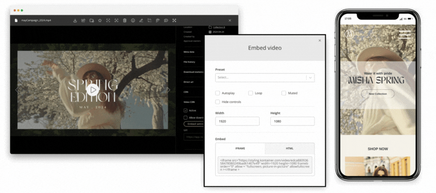
Task: Open file info with circled i icon
Action: [133, 20]
